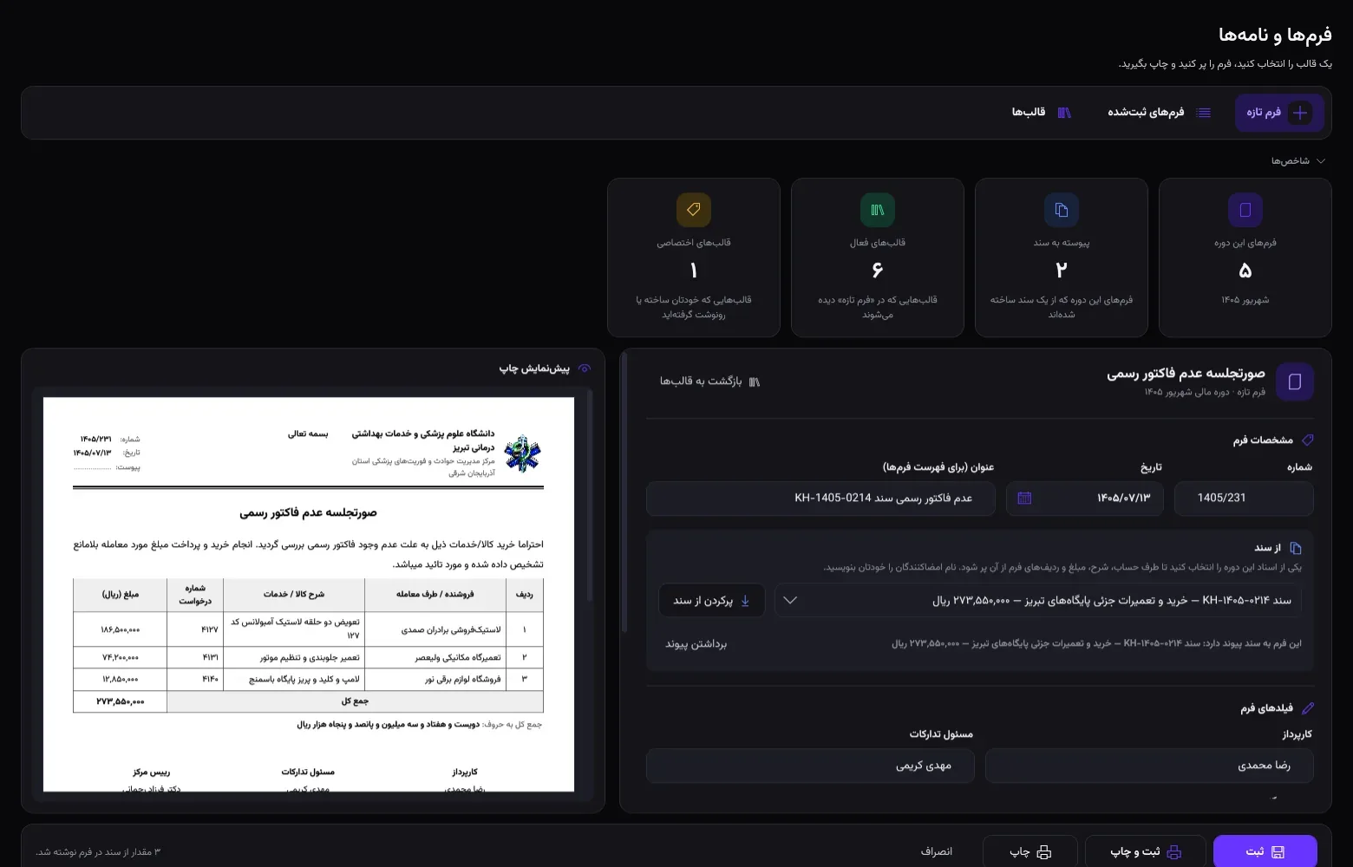Click the list icon next to فرم‌های ثبت‌شده
The image size is (1353, 867).
coord(1204,113)
